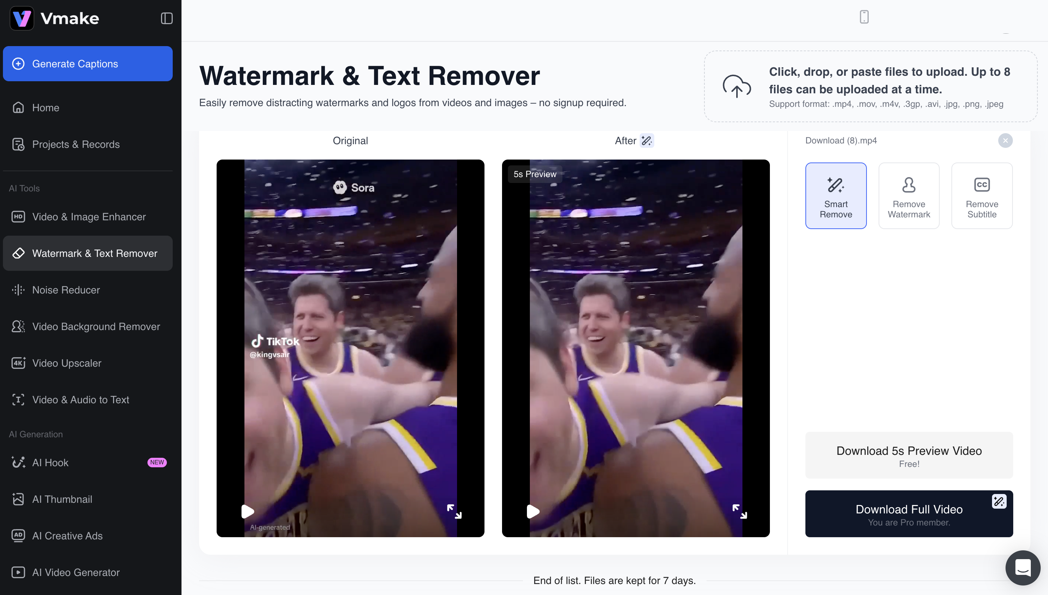The width and height of the screenshot is (1048, 595).
Task: Open Video & Image Enhancer tool
Action: [89, 217]
